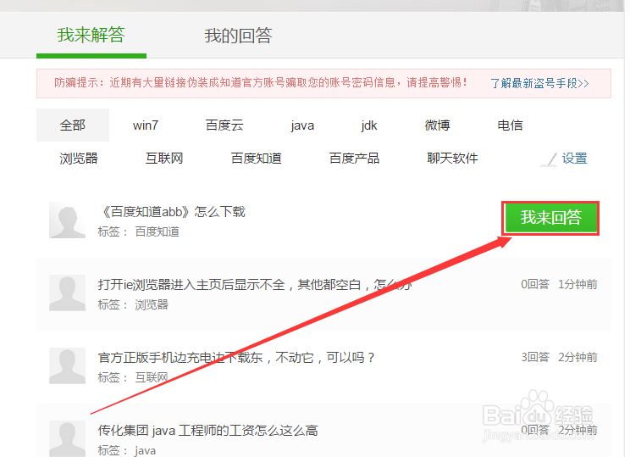Filter questions by win7 tag
This screenshot has height=457, width=630.
(146, 125)
